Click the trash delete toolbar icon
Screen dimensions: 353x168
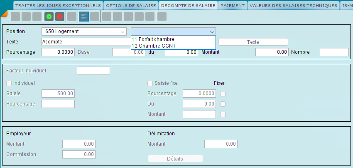(x=37, y=17)
